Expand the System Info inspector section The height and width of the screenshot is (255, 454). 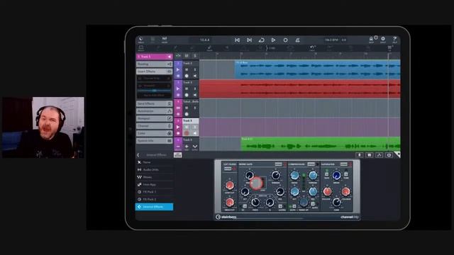(x=155, y=141)
